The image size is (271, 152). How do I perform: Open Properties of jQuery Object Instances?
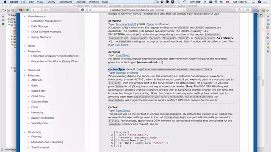click(55, 56)
